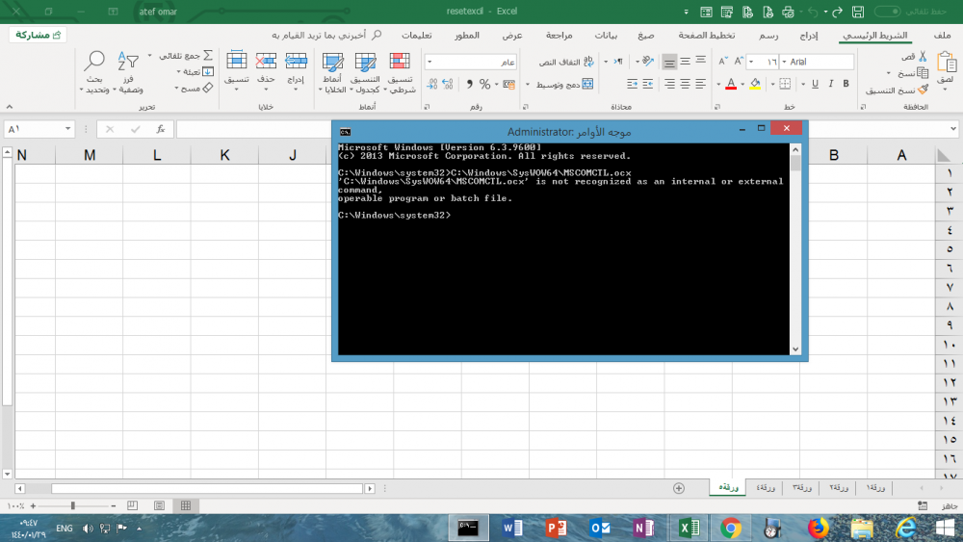Viewport: 963px width, 542px height.
Task: Open the number format (عام) dropdown
Action: coord(429,62)
